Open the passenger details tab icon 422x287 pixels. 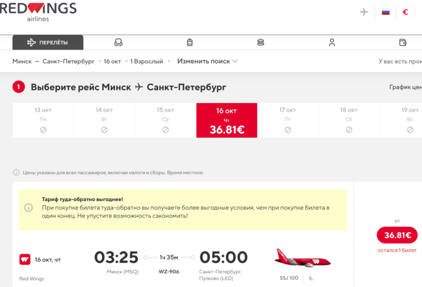click(x=332, y=43)
